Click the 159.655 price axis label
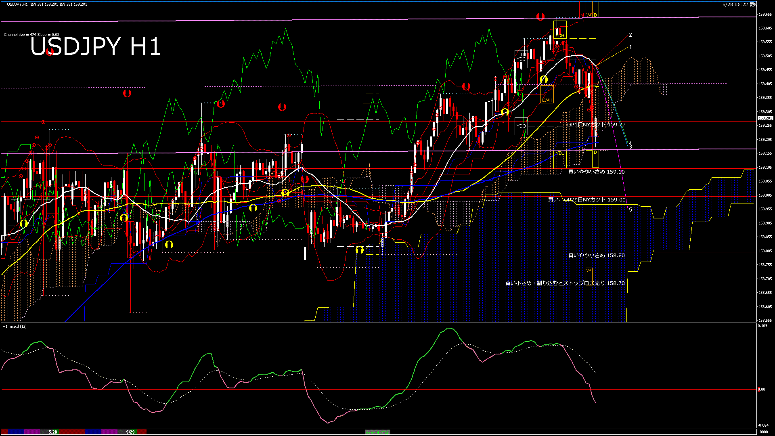The height and width of the screenshot is (436, 775). click(x=765, y=14)
